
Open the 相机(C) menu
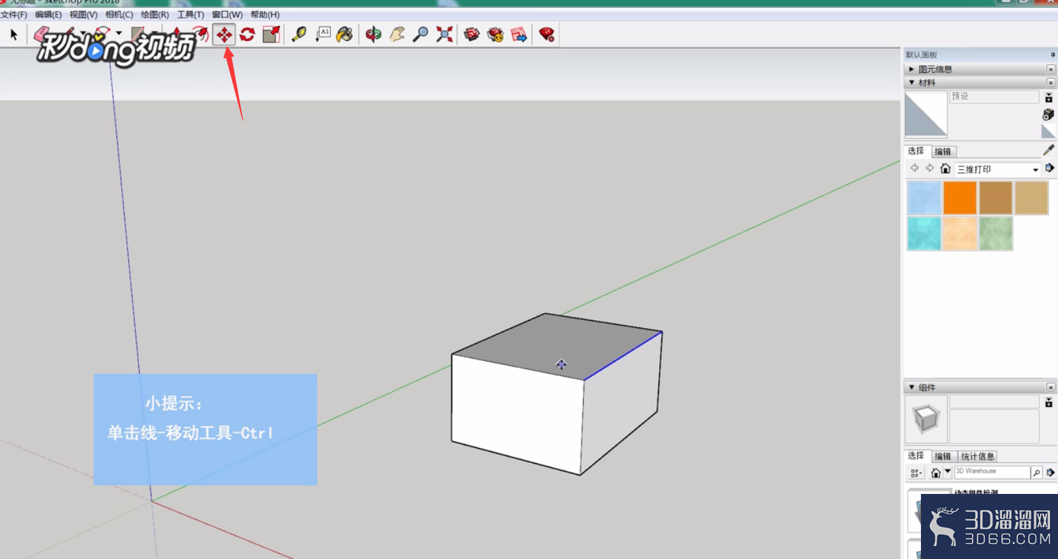click(119, 14)
